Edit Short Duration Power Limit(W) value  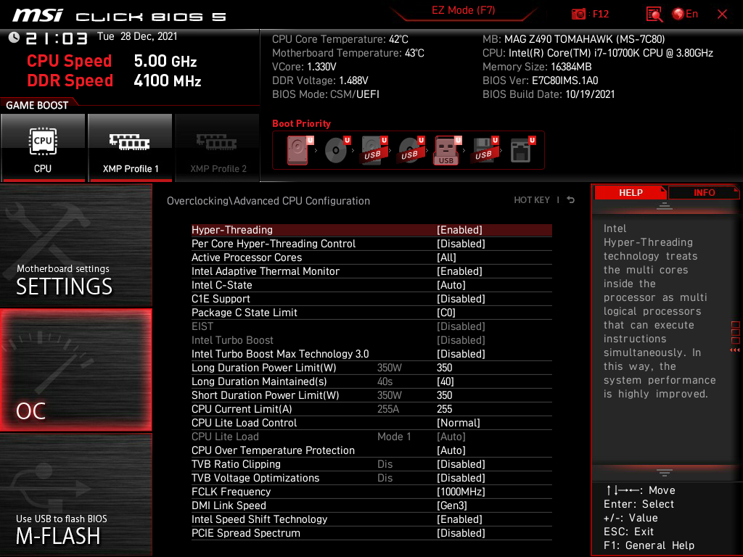click(371, 395)
